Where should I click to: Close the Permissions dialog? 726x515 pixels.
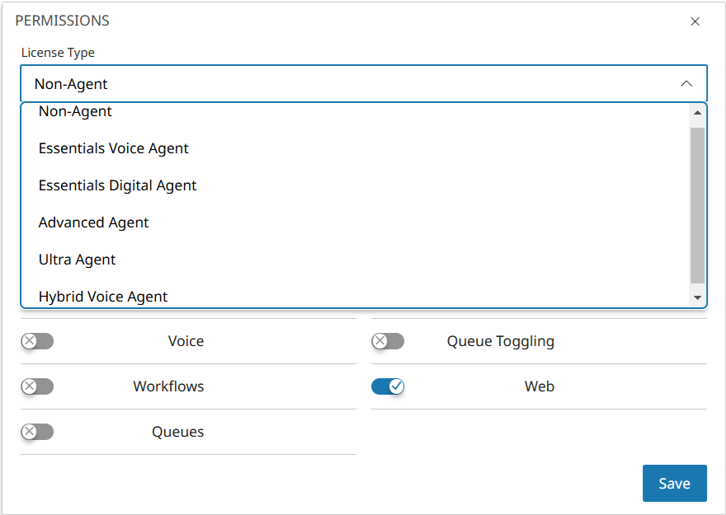coord(695,21)
